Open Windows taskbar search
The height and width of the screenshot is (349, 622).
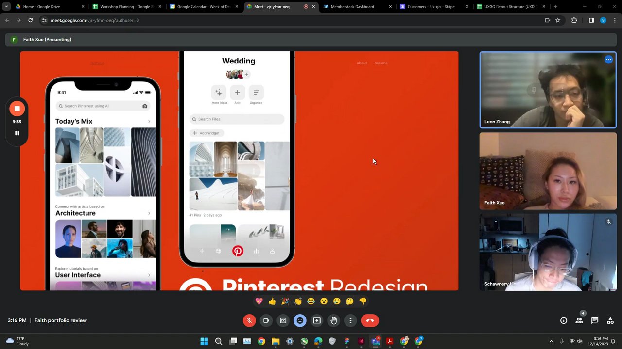pos(219,341)
